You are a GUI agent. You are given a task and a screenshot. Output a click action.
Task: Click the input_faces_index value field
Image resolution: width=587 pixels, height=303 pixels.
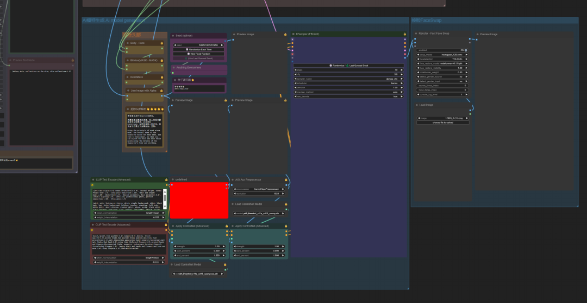click(x=442, y=90)
